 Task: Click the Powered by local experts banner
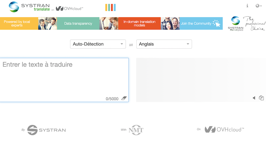[17, 23]
